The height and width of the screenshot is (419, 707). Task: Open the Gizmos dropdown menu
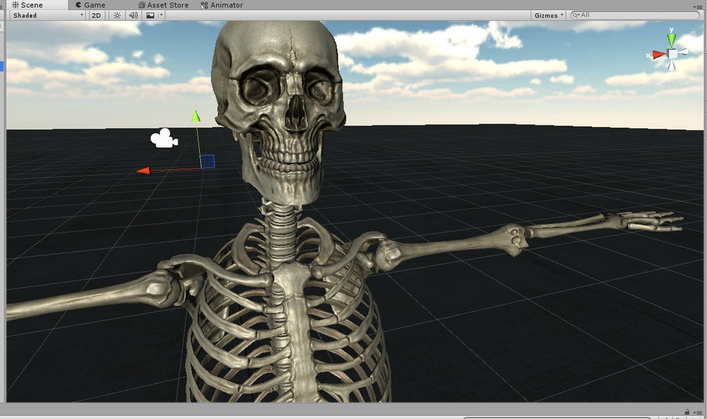coord(548,15)
